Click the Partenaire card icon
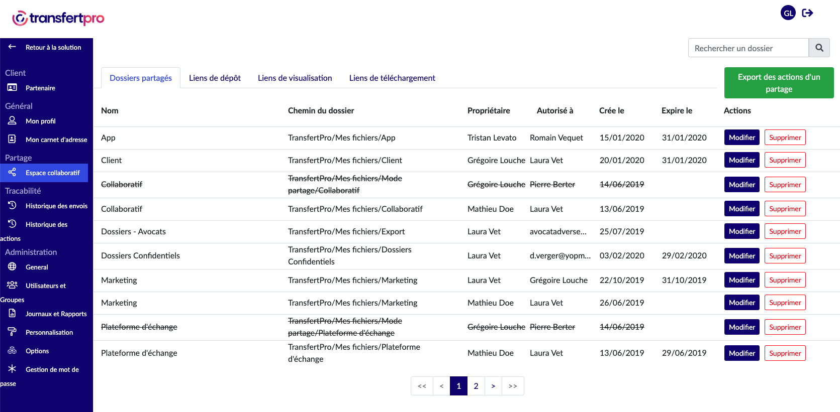 point(12,87)
